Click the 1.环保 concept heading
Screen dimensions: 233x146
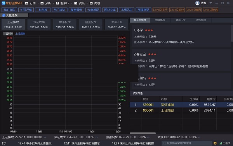tap(138, 30)
